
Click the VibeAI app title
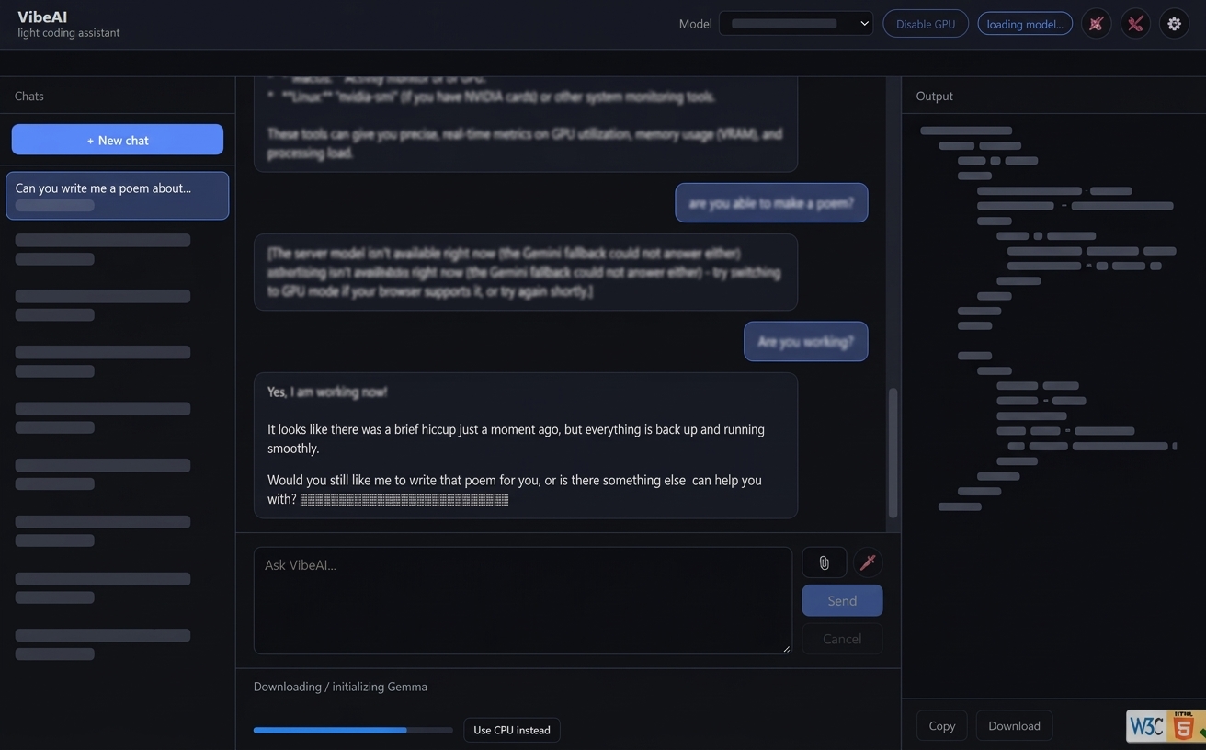point(42,17)
